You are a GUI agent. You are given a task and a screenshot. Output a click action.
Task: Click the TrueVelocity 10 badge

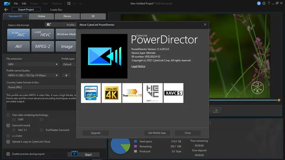(x=132, y=93)
